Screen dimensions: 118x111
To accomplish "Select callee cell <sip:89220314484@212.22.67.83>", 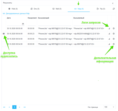I will coord(87,34).
